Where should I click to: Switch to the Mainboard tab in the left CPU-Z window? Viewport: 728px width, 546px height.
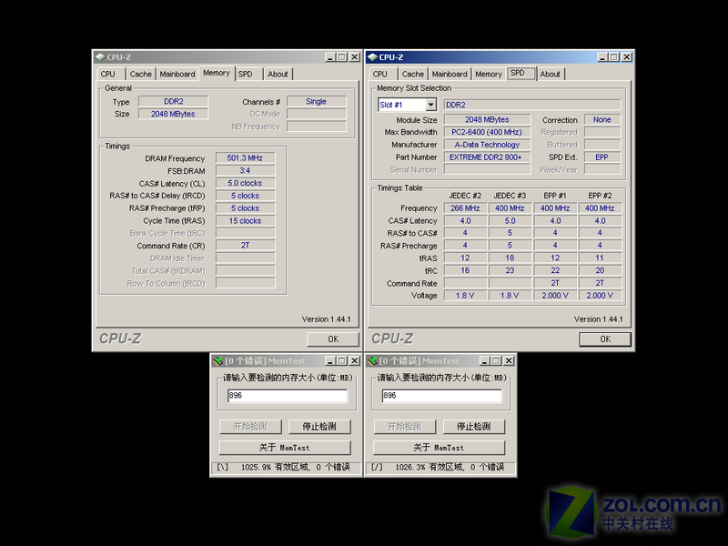point(177,74)
